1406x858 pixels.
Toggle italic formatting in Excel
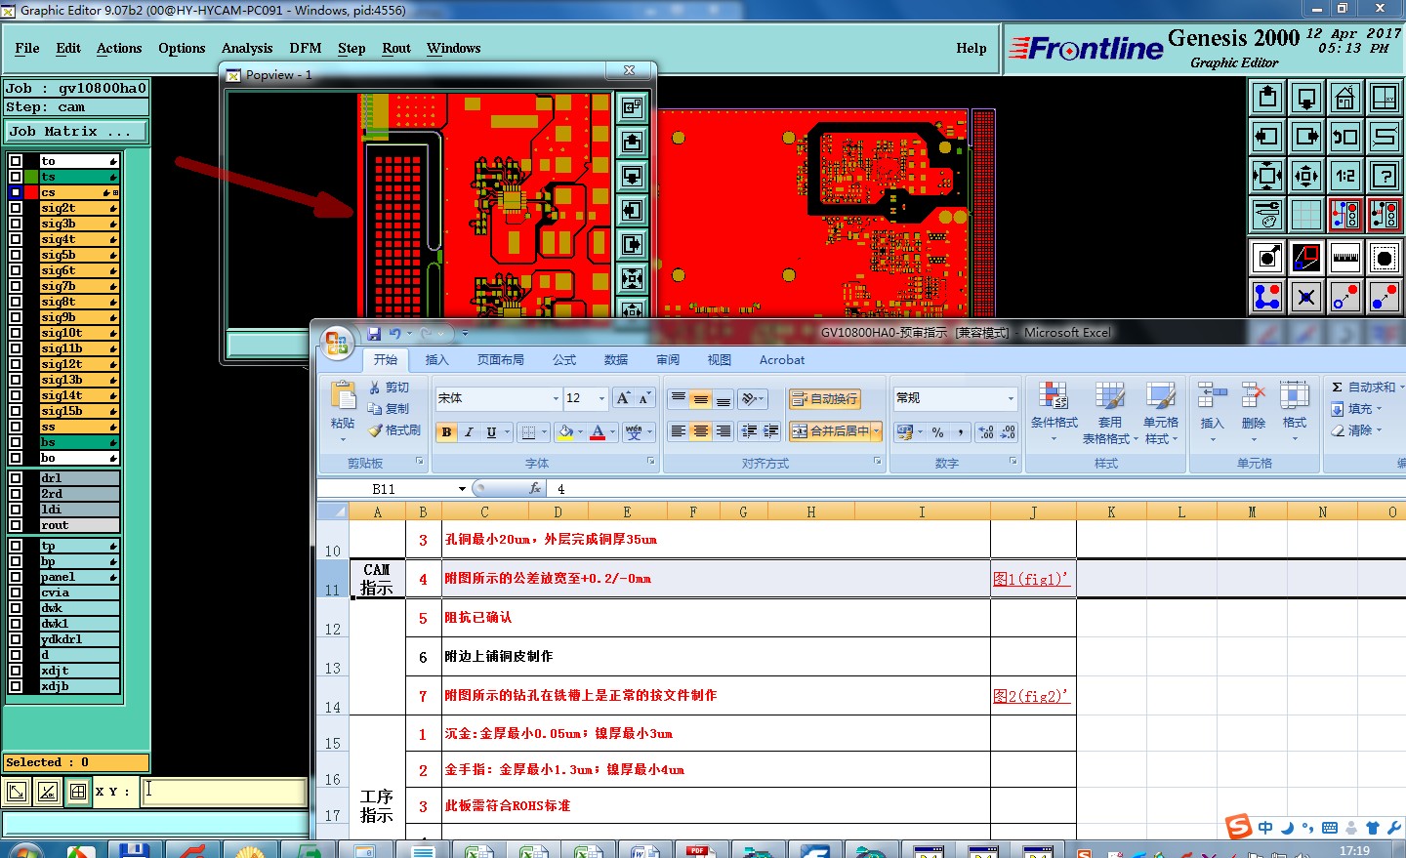point(469,432)
